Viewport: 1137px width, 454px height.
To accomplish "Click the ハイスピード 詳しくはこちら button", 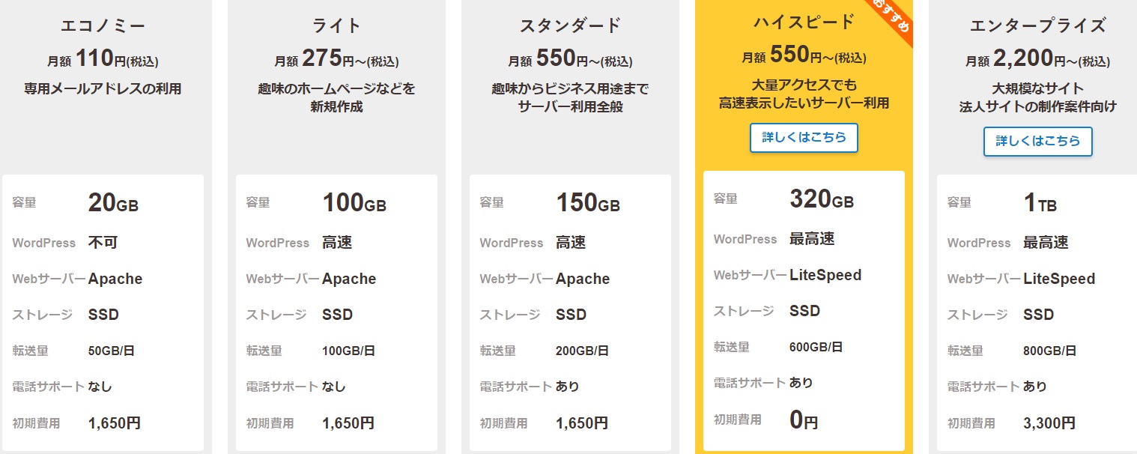I will tap(804, 138).
